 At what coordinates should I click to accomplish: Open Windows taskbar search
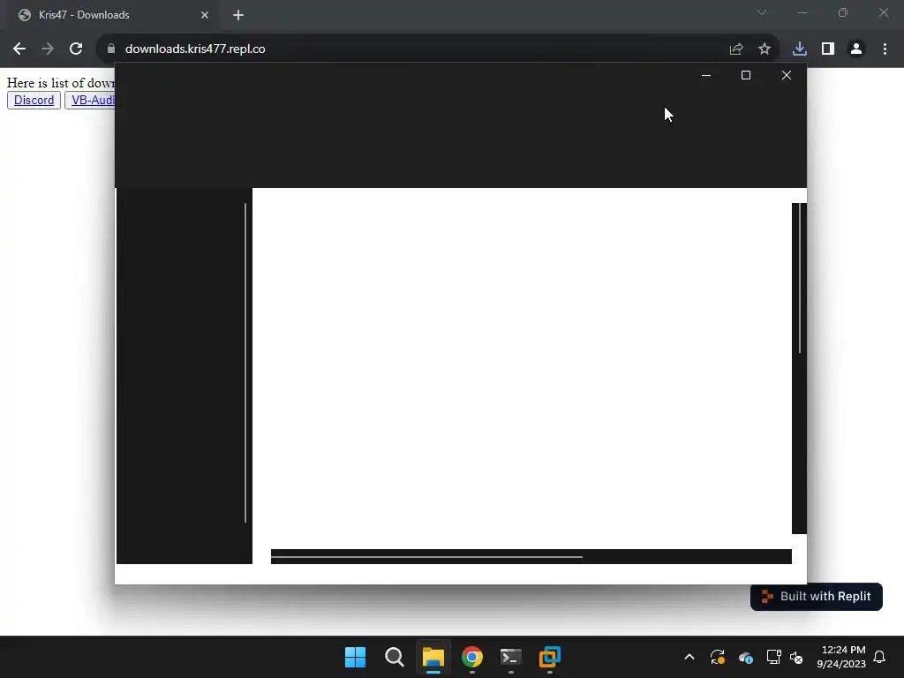click(395, 657)
